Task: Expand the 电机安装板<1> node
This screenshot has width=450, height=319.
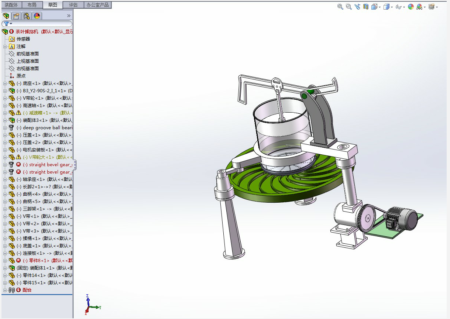Action: (5, 150)
